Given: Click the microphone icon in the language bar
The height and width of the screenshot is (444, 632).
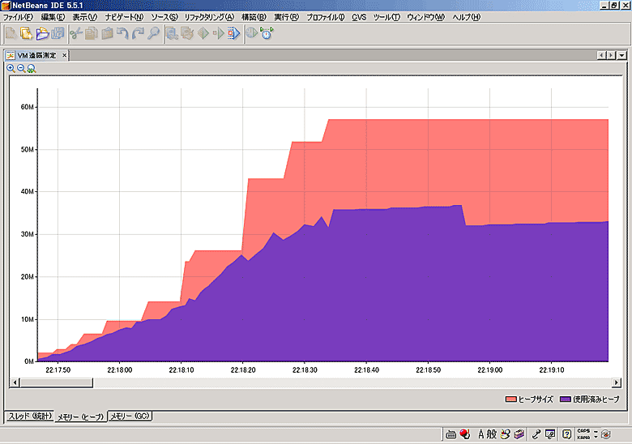Looking at the screenshot, I should [x=536, y=434].
